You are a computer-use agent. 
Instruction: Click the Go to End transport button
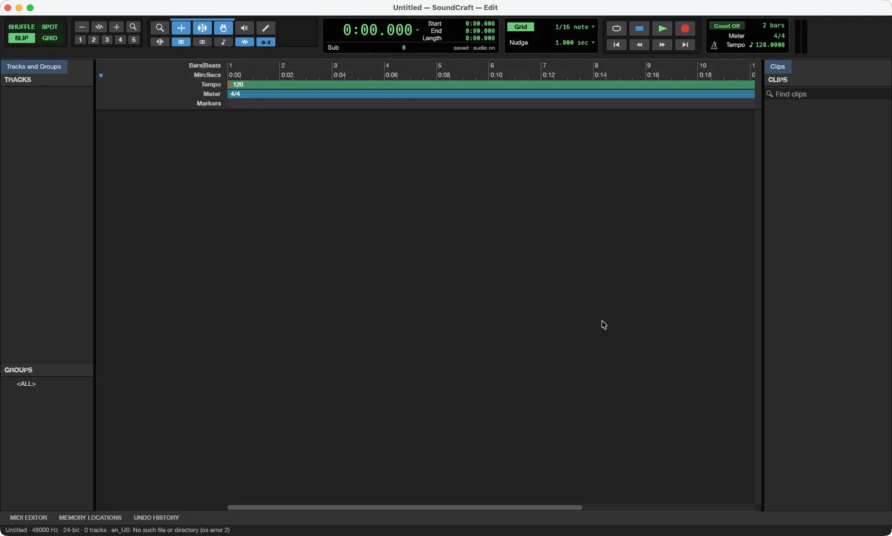click(685, 45)
